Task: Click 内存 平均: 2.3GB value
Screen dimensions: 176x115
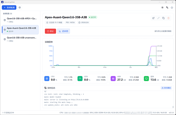Action: coord(134,77)
